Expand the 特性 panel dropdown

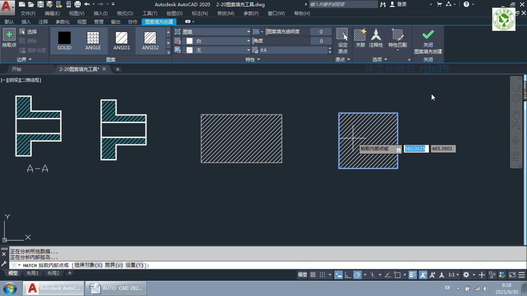click(253, 60)
